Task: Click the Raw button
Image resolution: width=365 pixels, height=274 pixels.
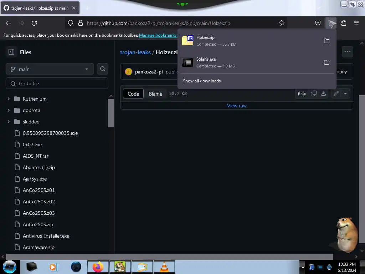Action: (302, 94)
